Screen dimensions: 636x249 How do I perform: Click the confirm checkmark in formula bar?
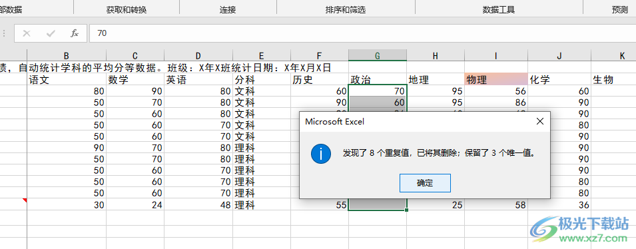click(51, 33)
